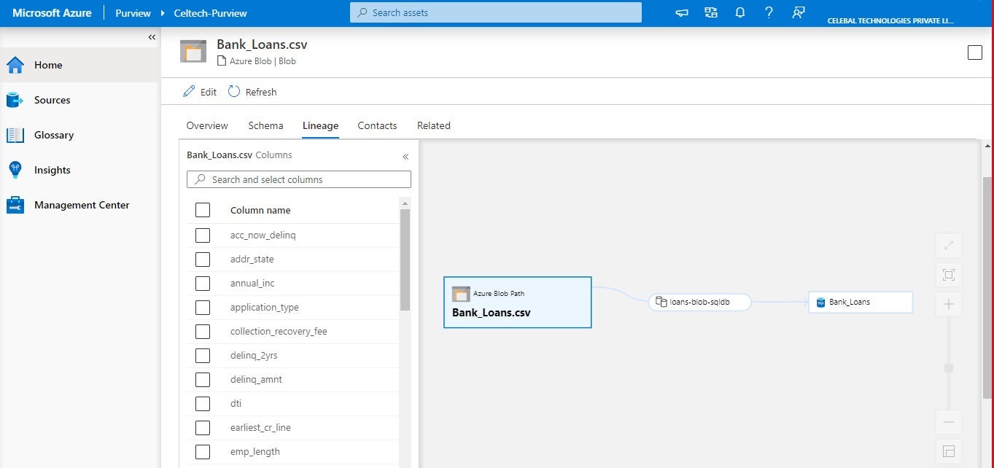
Task: Click the Celebal Technologies account label
Action: (890, 20)
